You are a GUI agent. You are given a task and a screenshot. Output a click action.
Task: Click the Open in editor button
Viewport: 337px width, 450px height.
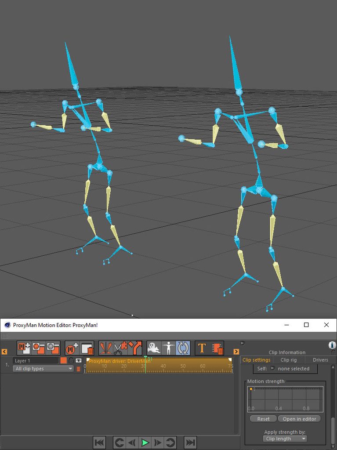pyautogui.click(x=299, y=419)
